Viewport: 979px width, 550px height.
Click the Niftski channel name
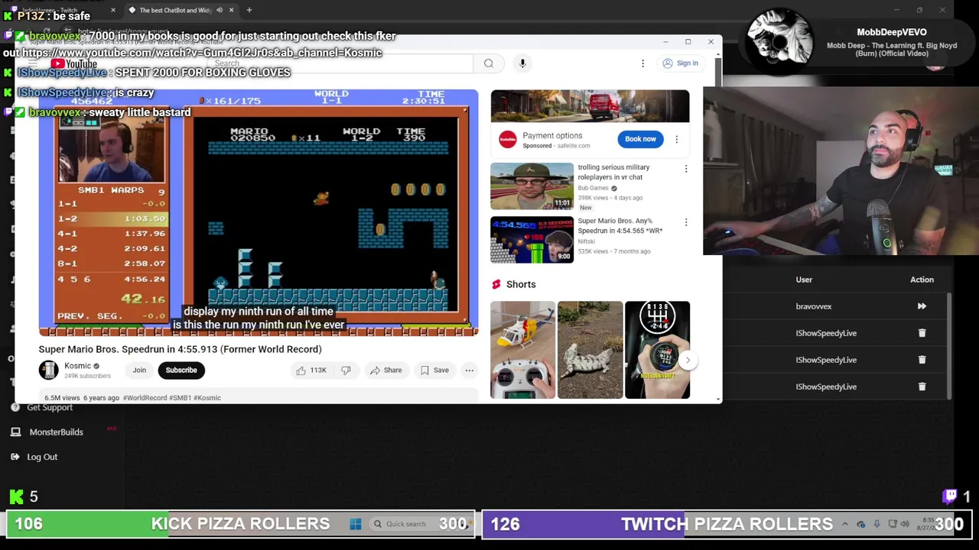588,241
